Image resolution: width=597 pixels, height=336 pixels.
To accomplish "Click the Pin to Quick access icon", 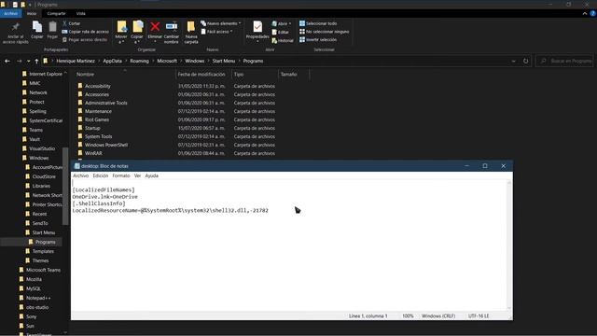I will 16,27.
